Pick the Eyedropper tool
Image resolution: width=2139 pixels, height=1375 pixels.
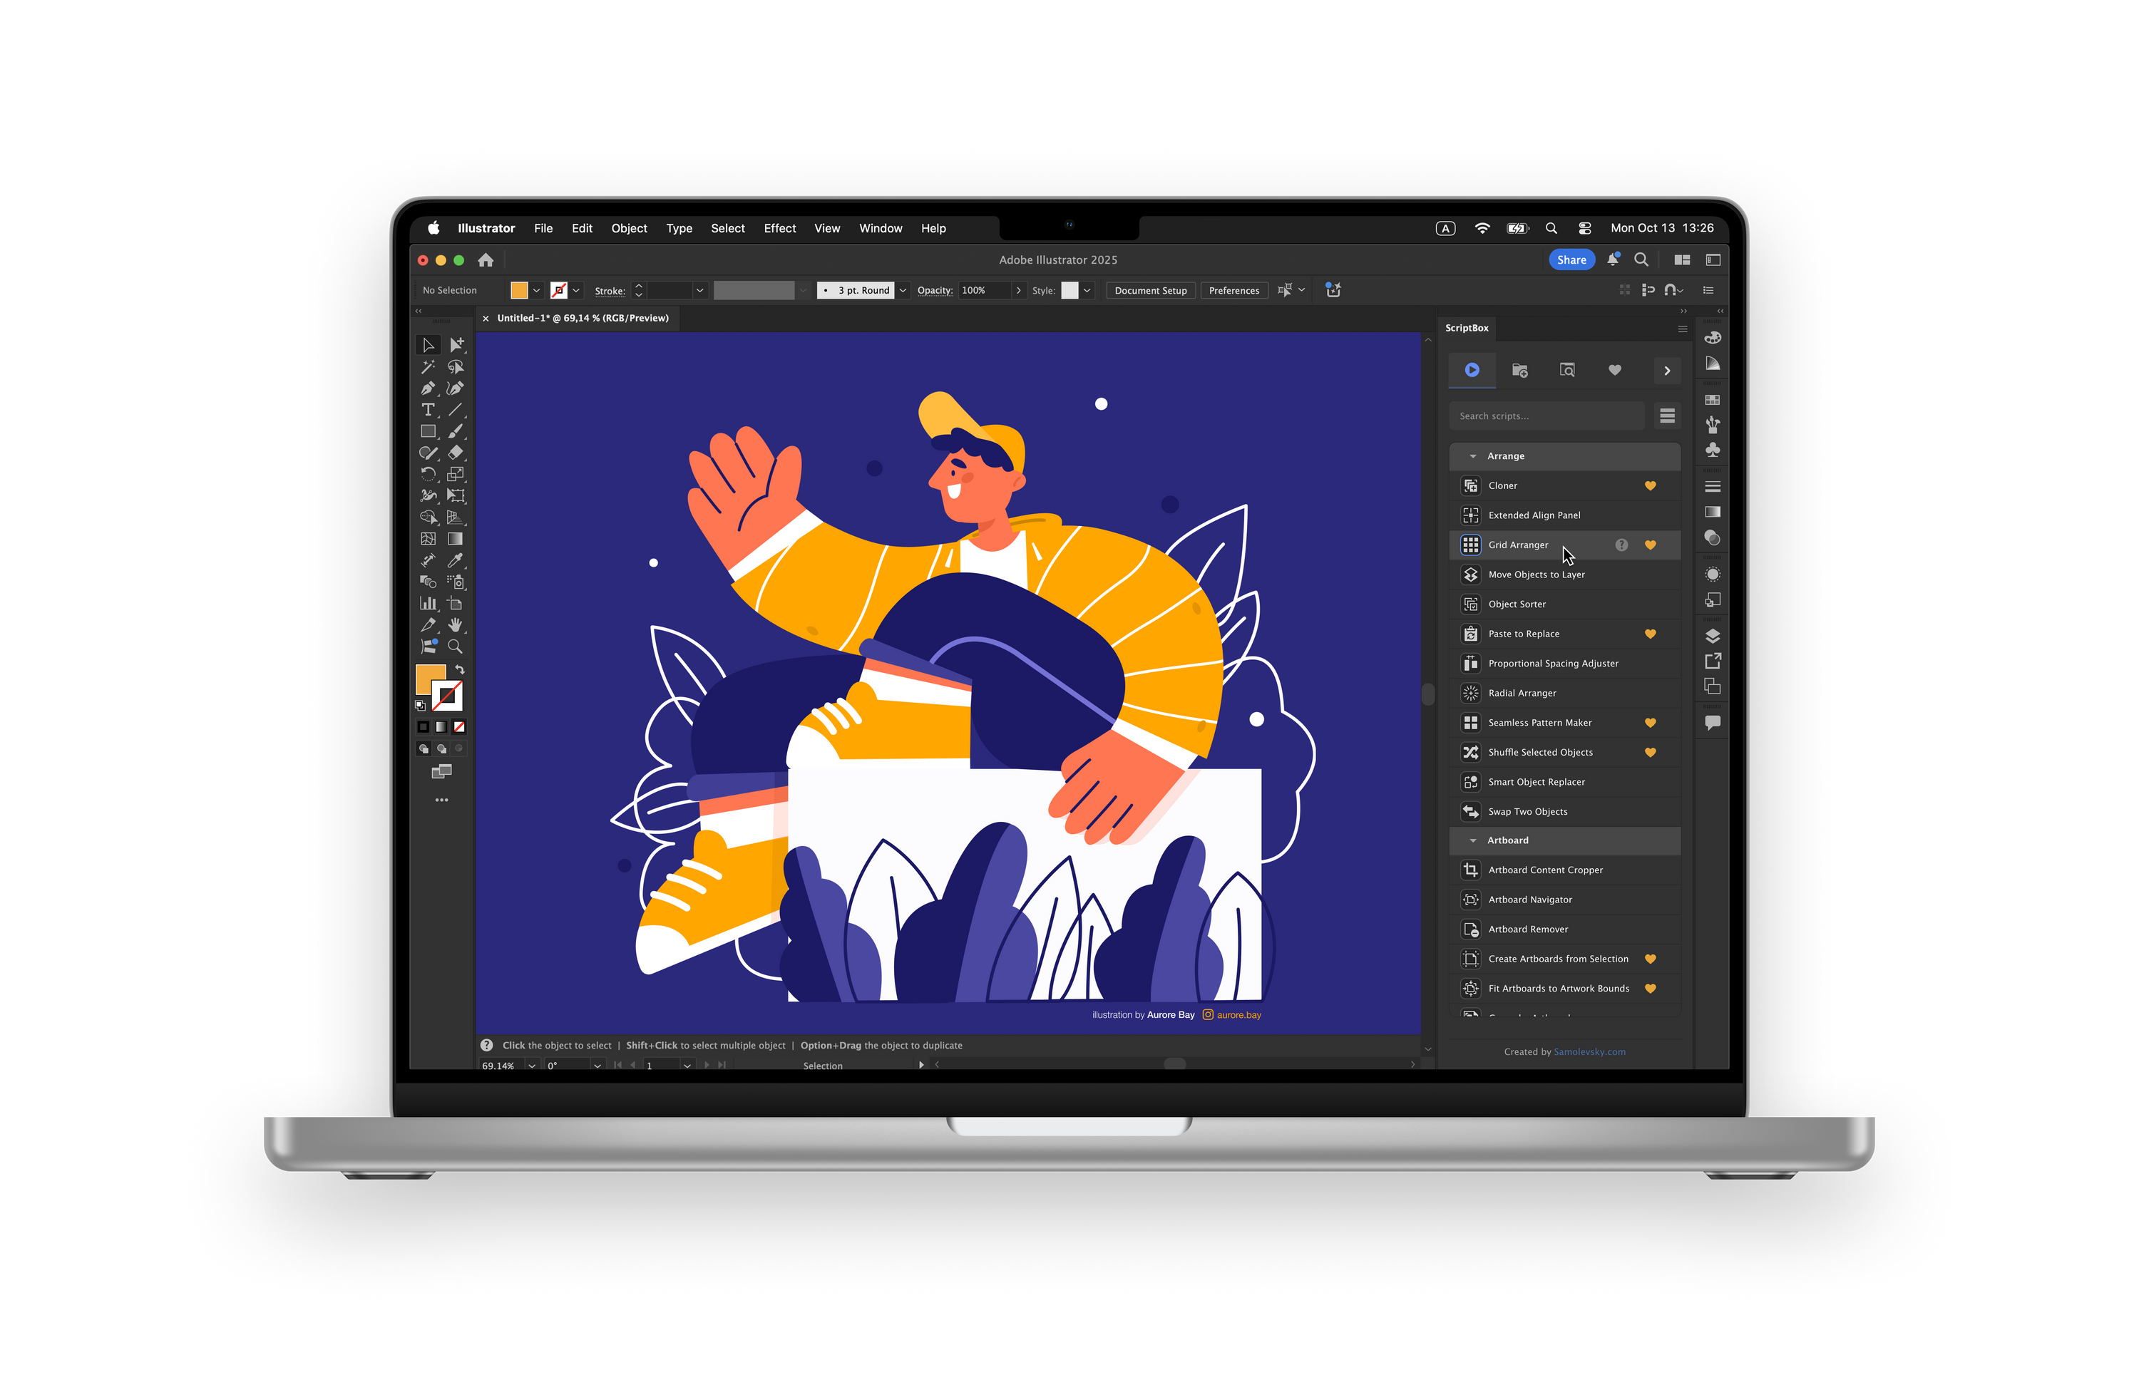(456, 561)
